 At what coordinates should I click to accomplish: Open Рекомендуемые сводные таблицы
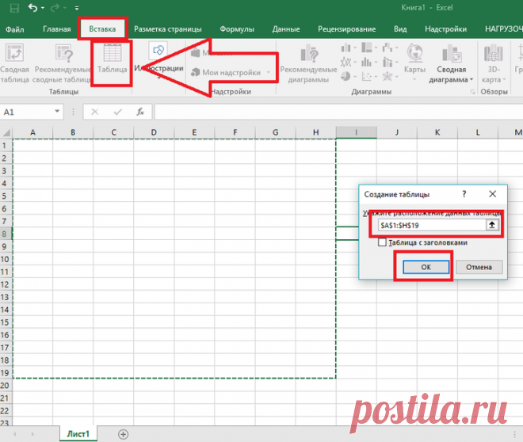click(x=64, y=62)
